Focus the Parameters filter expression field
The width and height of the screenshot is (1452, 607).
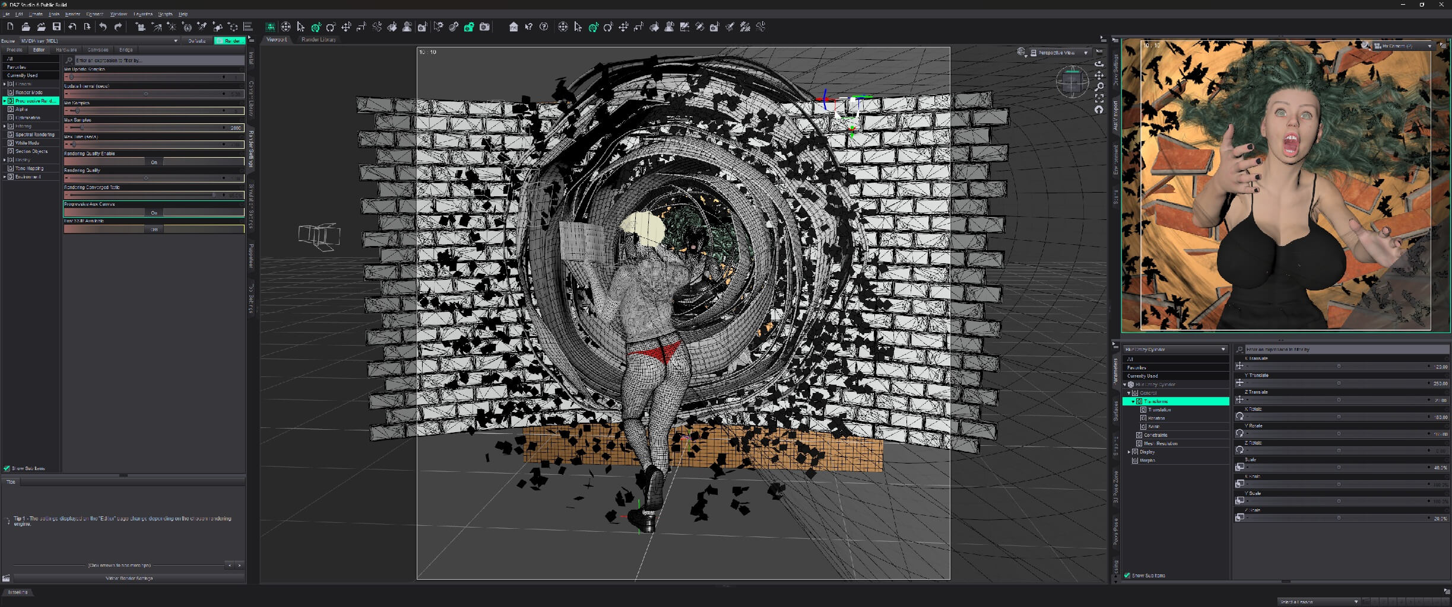1346,349
